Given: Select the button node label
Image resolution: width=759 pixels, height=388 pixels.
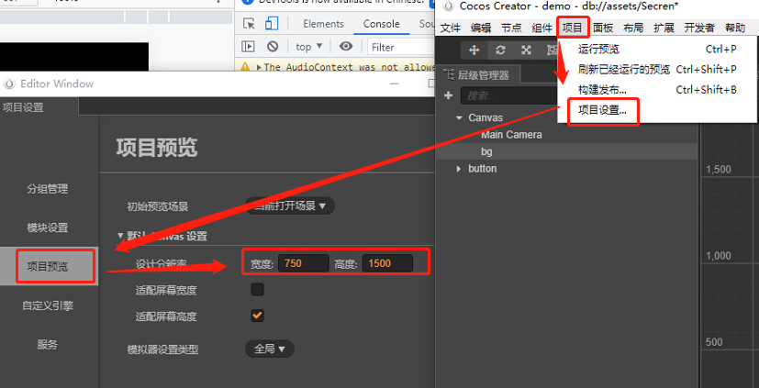Looking at the screenshot, I should [x=482, y=169].
